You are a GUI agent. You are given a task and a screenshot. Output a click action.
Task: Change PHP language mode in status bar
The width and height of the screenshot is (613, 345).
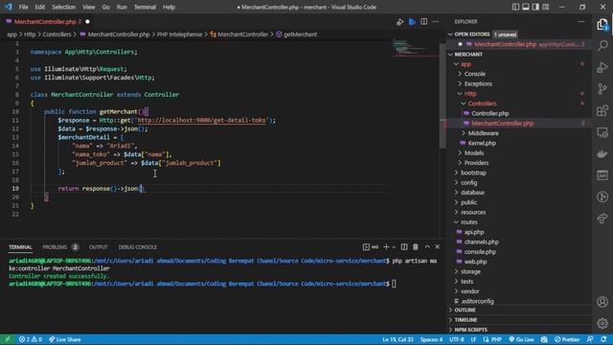pyautogui.click(x=496, y=339)
